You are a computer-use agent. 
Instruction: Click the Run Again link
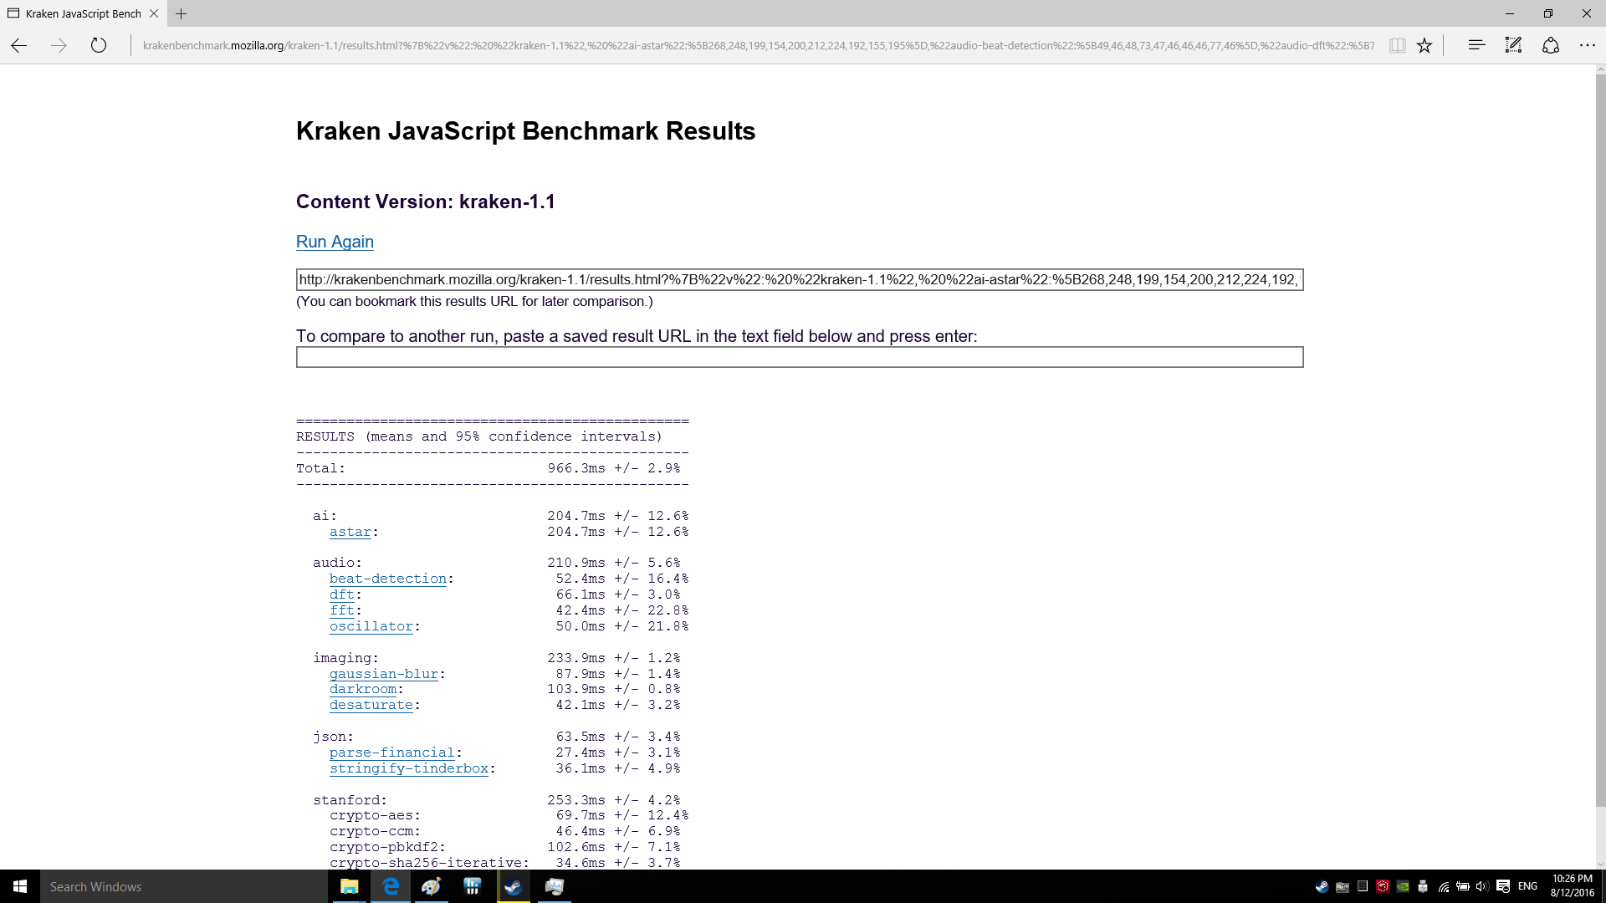[x=335, y=242]
